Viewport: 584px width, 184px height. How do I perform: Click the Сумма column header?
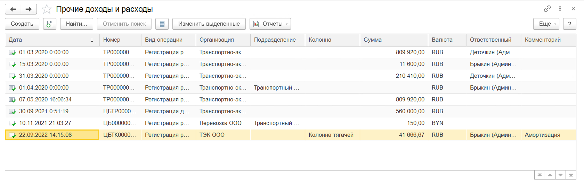click(x=394, y=40)
